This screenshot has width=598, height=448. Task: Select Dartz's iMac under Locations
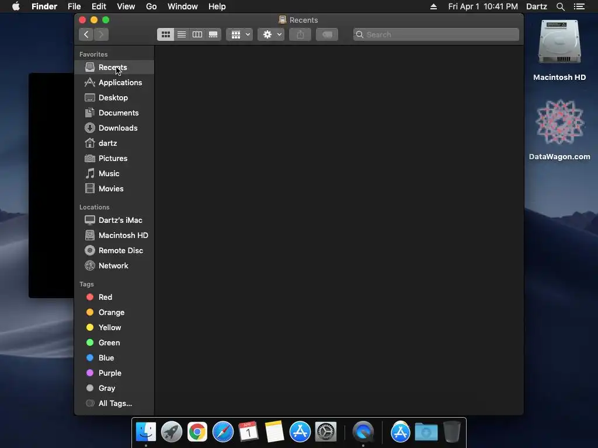114,220
